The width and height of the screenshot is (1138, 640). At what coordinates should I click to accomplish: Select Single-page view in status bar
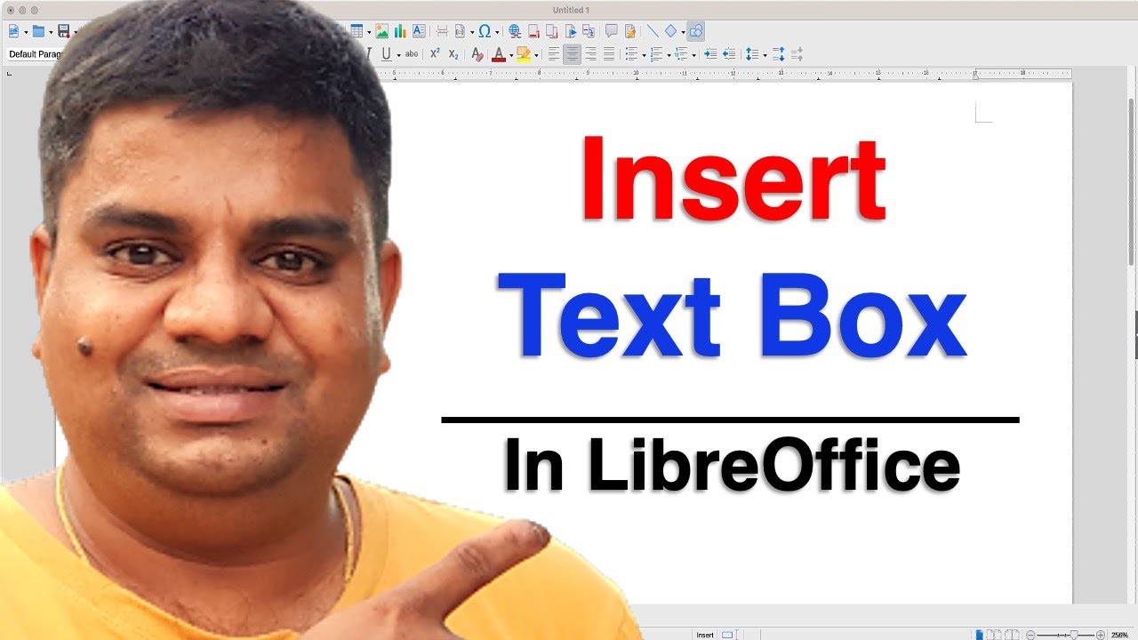[x=979, y=635]
